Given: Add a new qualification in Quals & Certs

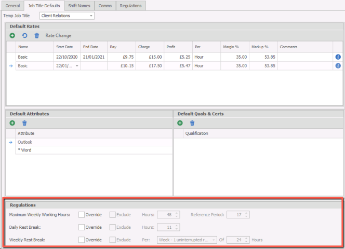Looking at the screenshot, I should [x=180, y=123].
